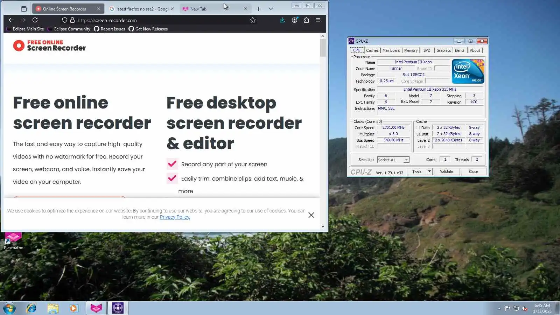Click the Core Speed value 2701.00 MHz
Viewport: 560px width, 315px height.
[393, 128]
